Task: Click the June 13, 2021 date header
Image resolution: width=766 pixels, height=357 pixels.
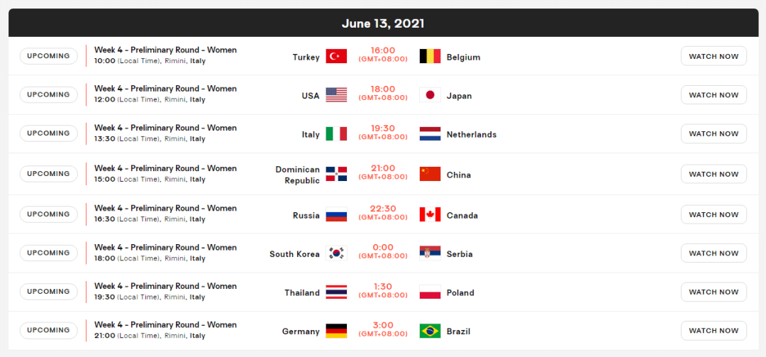Action: pyautogui.click(x=383, y=23)
